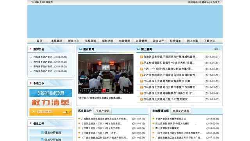Image resolution: width=250 pixels, height=141 pixels.
Task: Click the icon beside the 2018-05-15 news item
Action: point(141,99)
